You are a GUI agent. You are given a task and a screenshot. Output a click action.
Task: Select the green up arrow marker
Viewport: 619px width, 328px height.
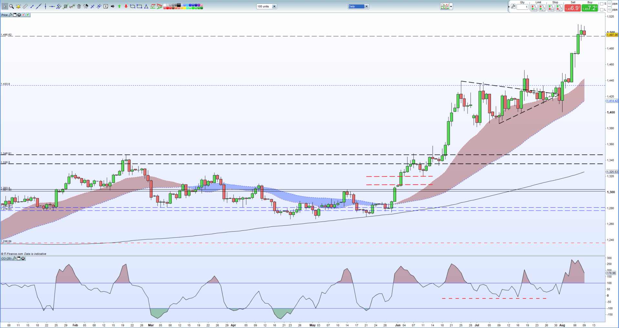pyautogui.click(x=119, y=6)
